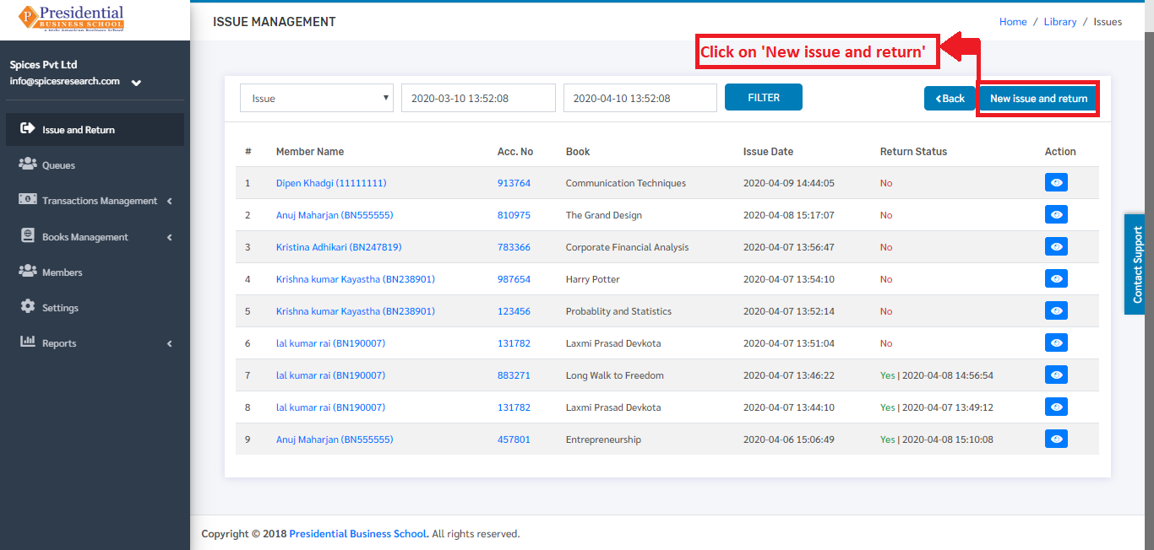Screen dimensions: 1154x550
Task: Select the Books Management book icon
Action: pos(27,236)
